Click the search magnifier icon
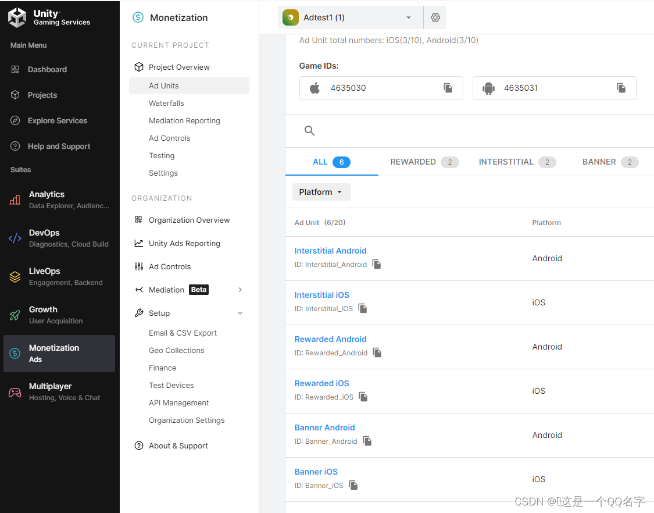Screen dimensions: 654x513 click(309, 131)
